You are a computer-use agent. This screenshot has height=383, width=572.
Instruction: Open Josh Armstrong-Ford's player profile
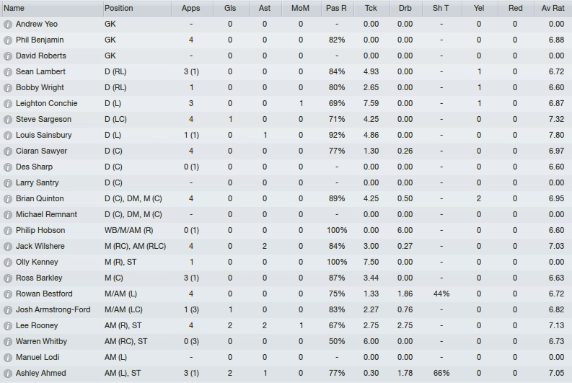[53, 309]
